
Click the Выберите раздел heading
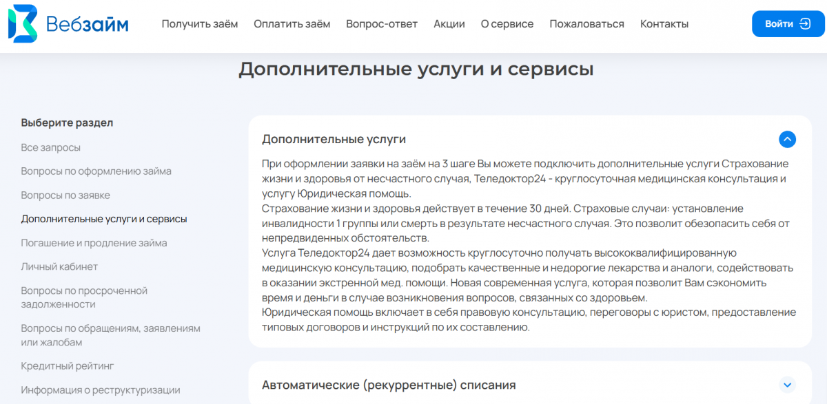tap(67, 123)
